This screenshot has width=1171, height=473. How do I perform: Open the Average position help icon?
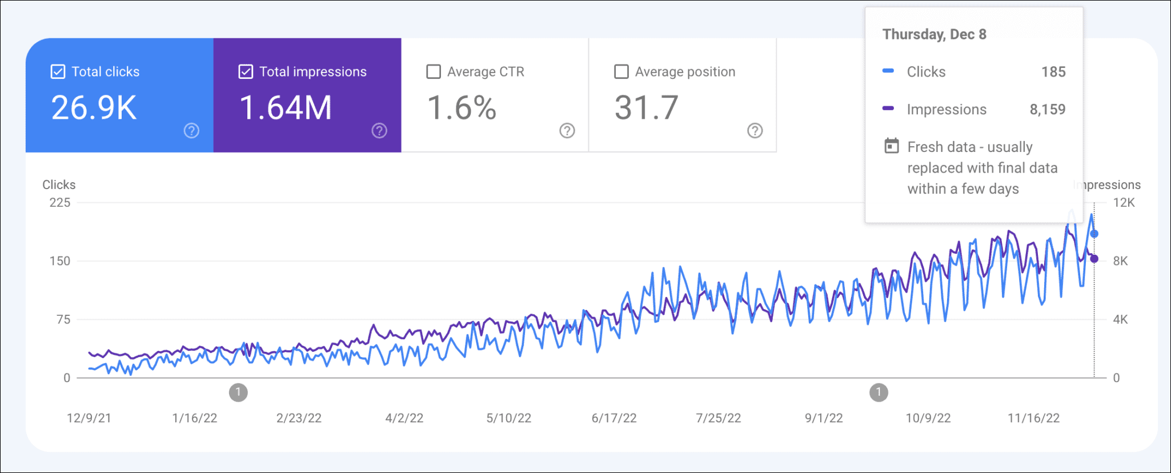click(x=755, y=131)
